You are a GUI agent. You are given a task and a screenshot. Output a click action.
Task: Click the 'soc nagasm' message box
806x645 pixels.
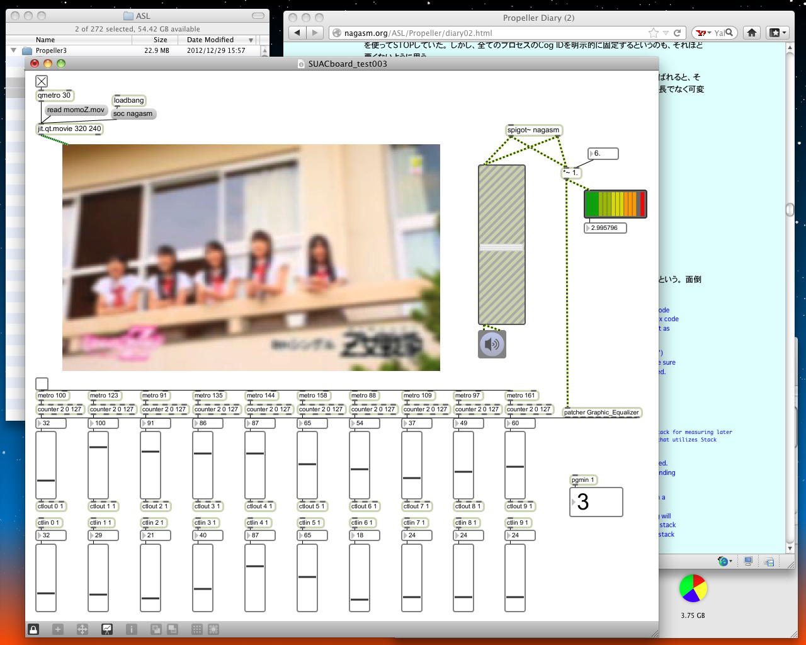pos(133,114)
